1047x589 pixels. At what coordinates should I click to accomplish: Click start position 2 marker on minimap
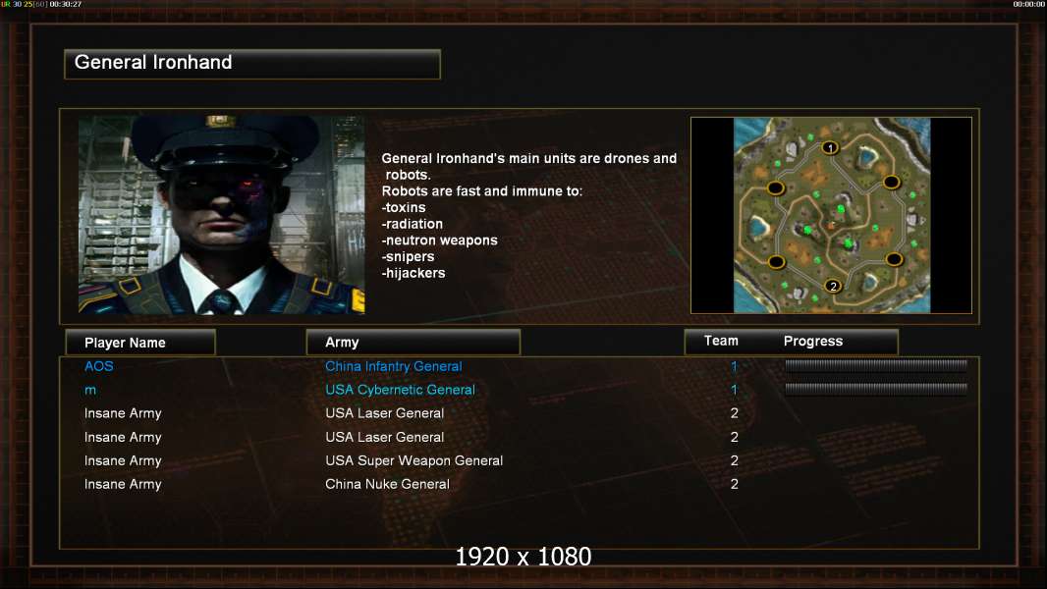(833, 287)
